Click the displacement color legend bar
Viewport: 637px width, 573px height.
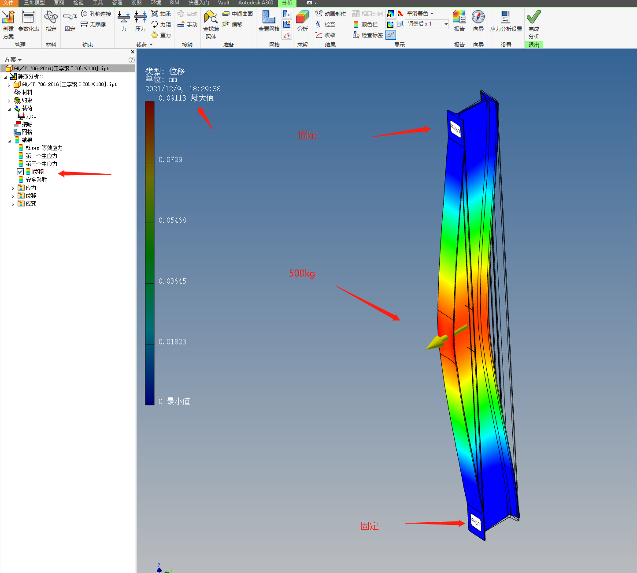(150, 253)
